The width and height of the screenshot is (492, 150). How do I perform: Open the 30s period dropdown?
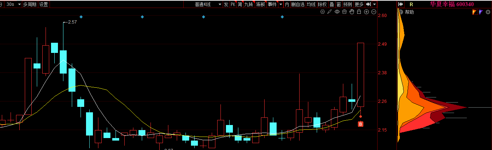[14, 4]
